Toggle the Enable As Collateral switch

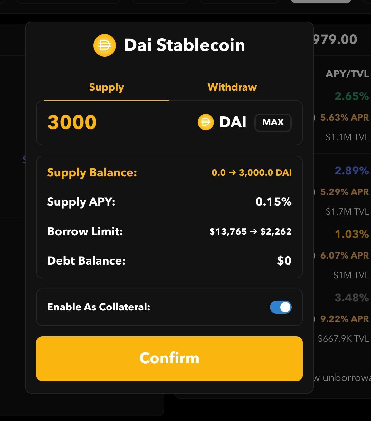click(x=281, y=307)
